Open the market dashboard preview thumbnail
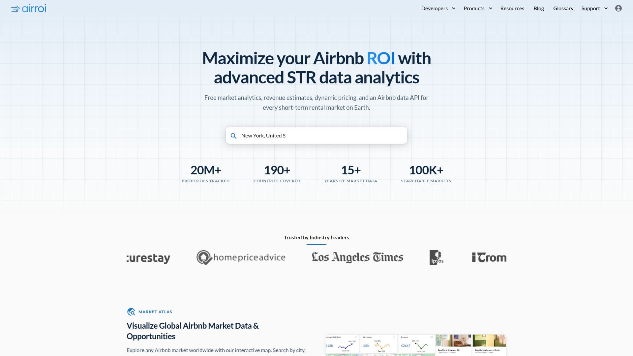Viewport: 633px width, 356px height. (x=416, y=345)
